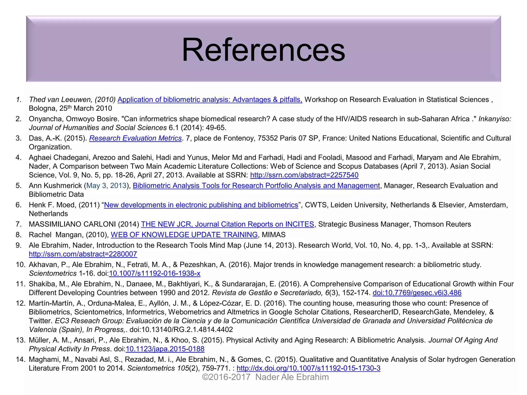The image size is (527, 395).
Task: Open the doi:10.7769/gesec.v6i3.486 link
Action: (x=417, y=292)
